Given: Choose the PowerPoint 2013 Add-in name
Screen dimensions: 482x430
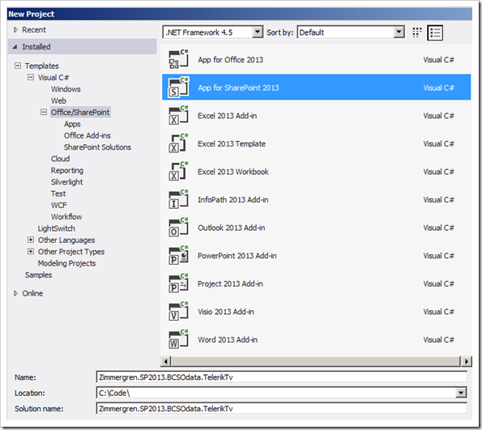Looking at the screenshot, I should click(237, 255).
